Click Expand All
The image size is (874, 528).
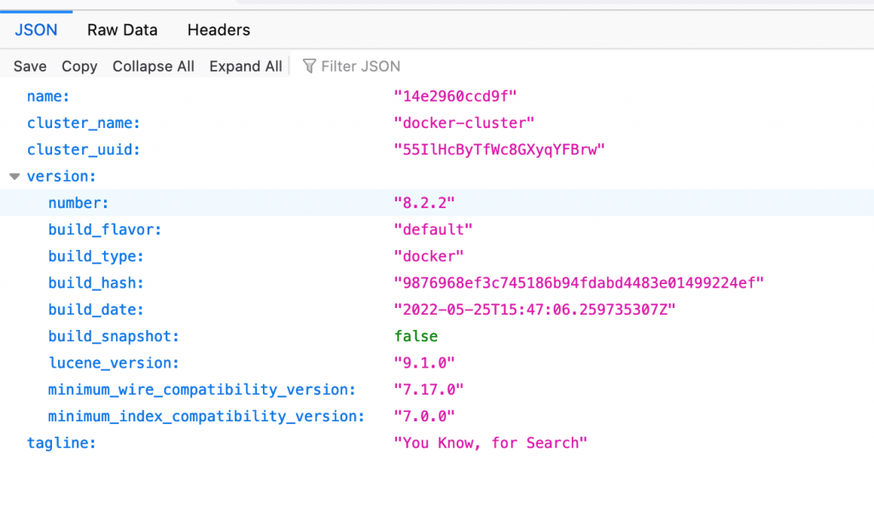(246, 67)
